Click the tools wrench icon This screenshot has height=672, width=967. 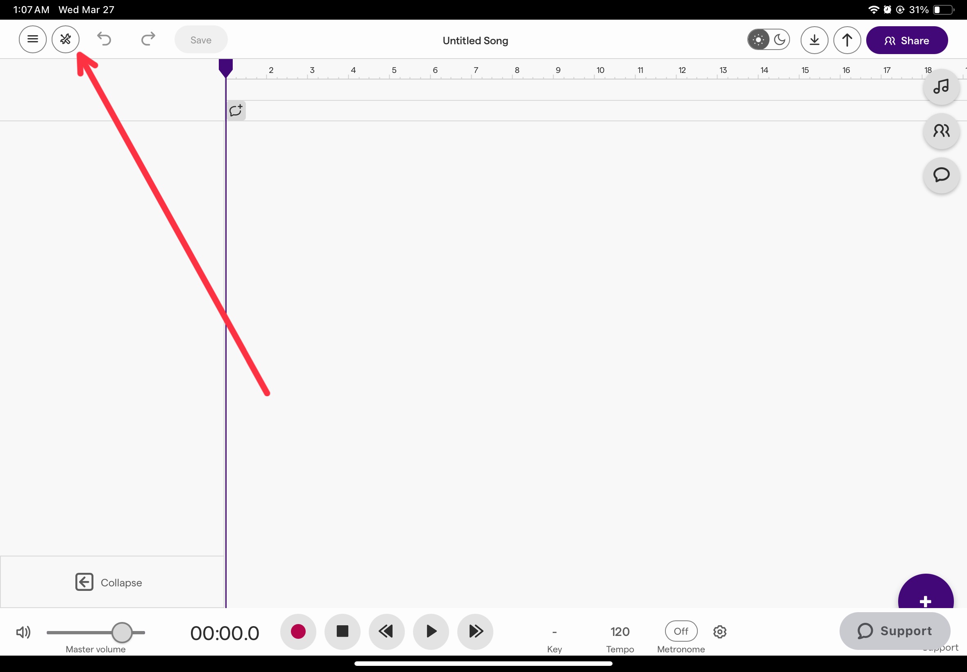[66, 40]
